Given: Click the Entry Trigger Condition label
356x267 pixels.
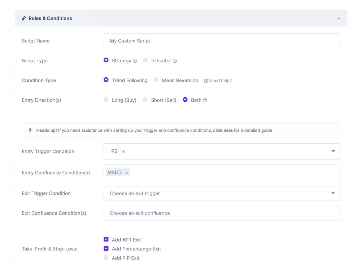Looking at the screenshot, I should pyautogui.click(x=48, y=151).
